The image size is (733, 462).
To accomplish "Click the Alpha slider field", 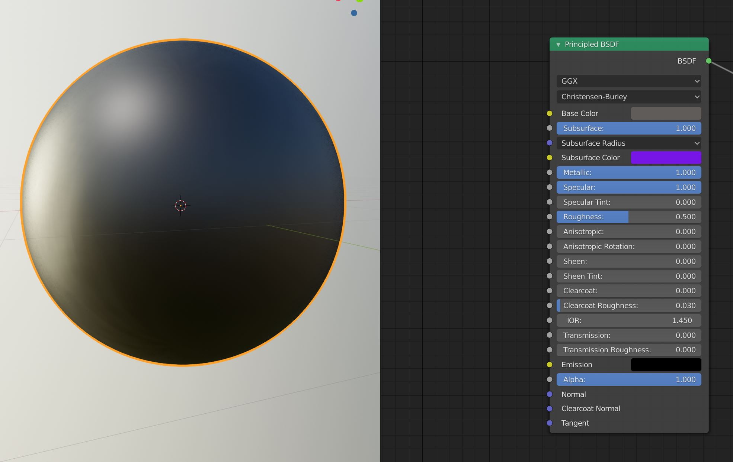I will click(x=628, y=379).
